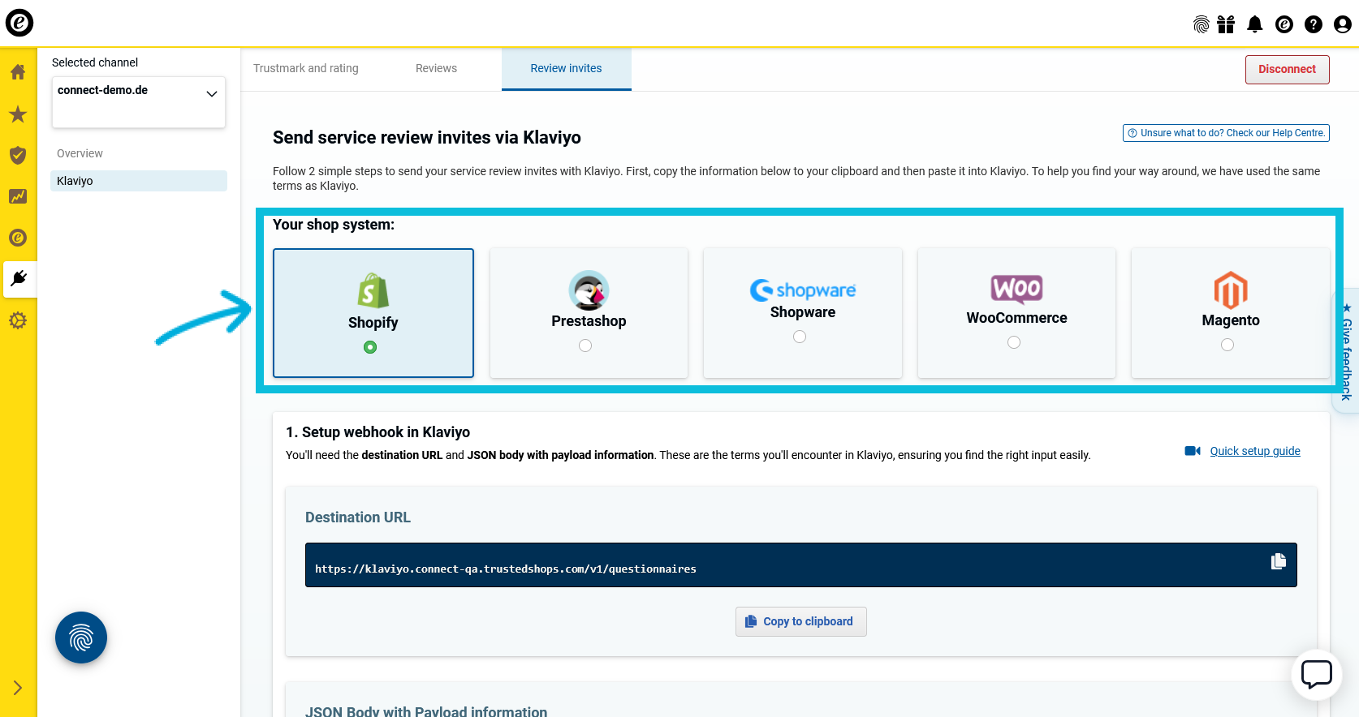Click the video camera icon by setup guide

(x=1193, y=451)
